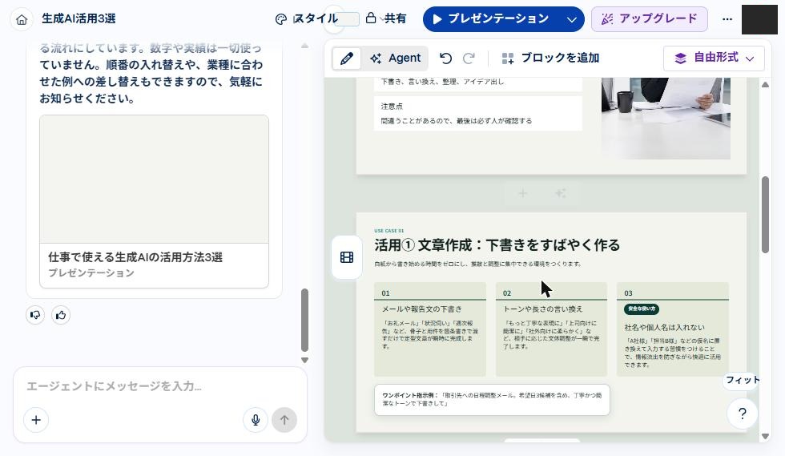Click editor scroll up arrow
This screenshot has height=456, width=785.
tap(765, 85)
